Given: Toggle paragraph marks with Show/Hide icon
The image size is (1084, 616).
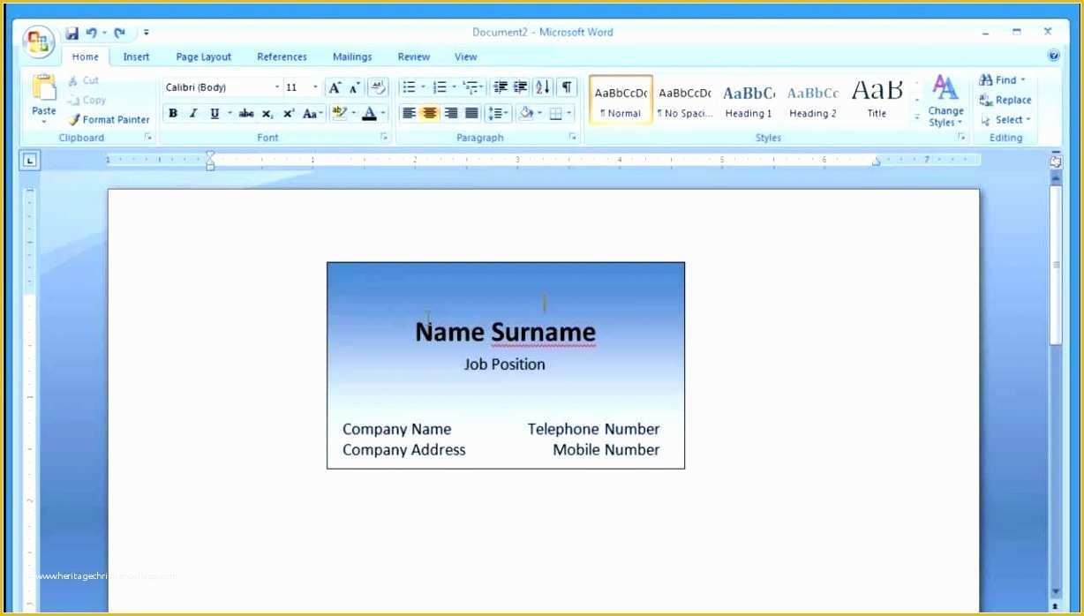Looking at the screenshot, I should pyautogui.click(x=566, y=87).
